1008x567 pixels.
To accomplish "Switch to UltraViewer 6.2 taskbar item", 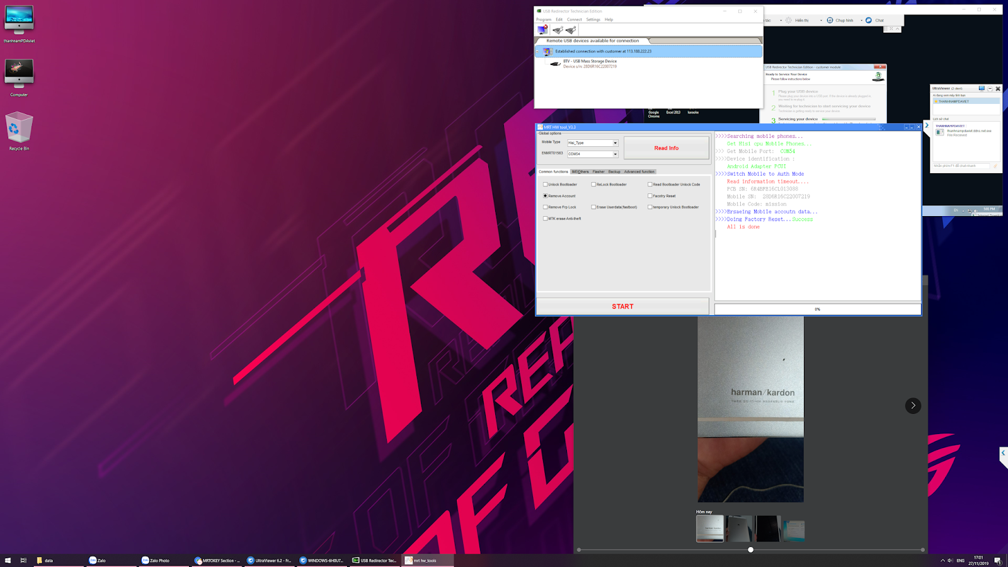I will (x=269, y=560).
